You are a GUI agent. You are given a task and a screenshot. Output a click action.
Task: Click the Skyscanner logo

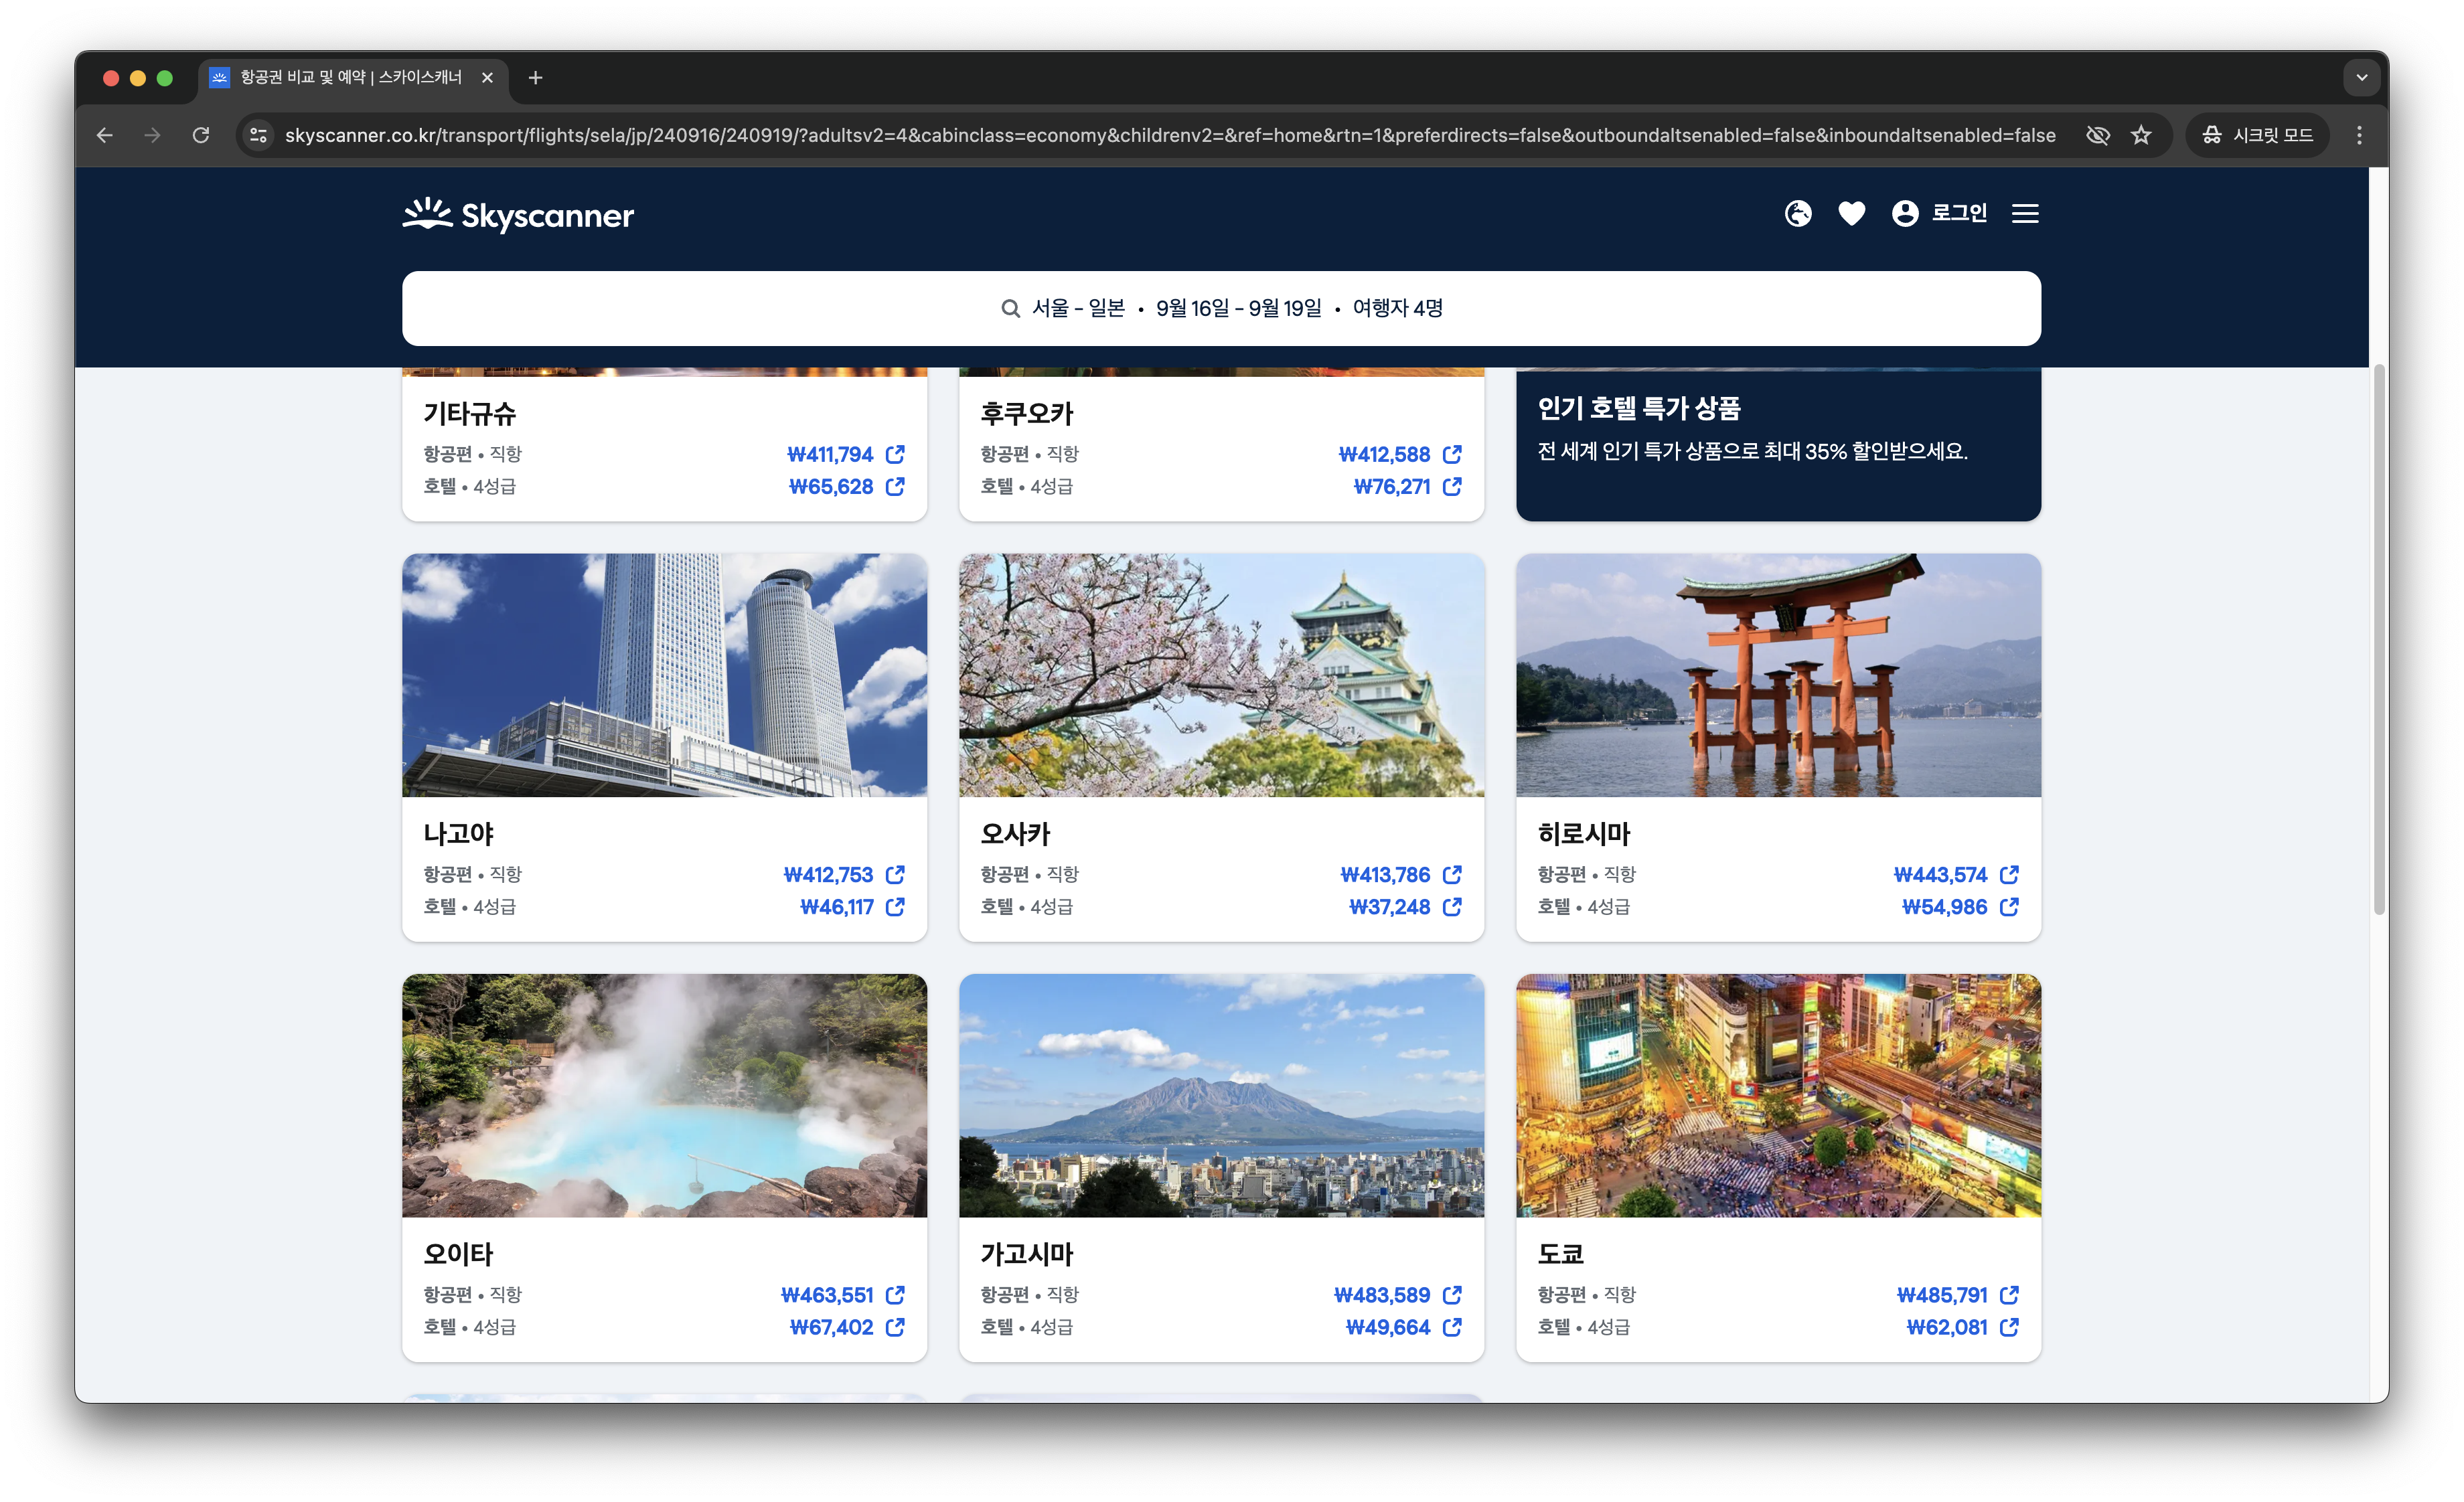(518, 214)
